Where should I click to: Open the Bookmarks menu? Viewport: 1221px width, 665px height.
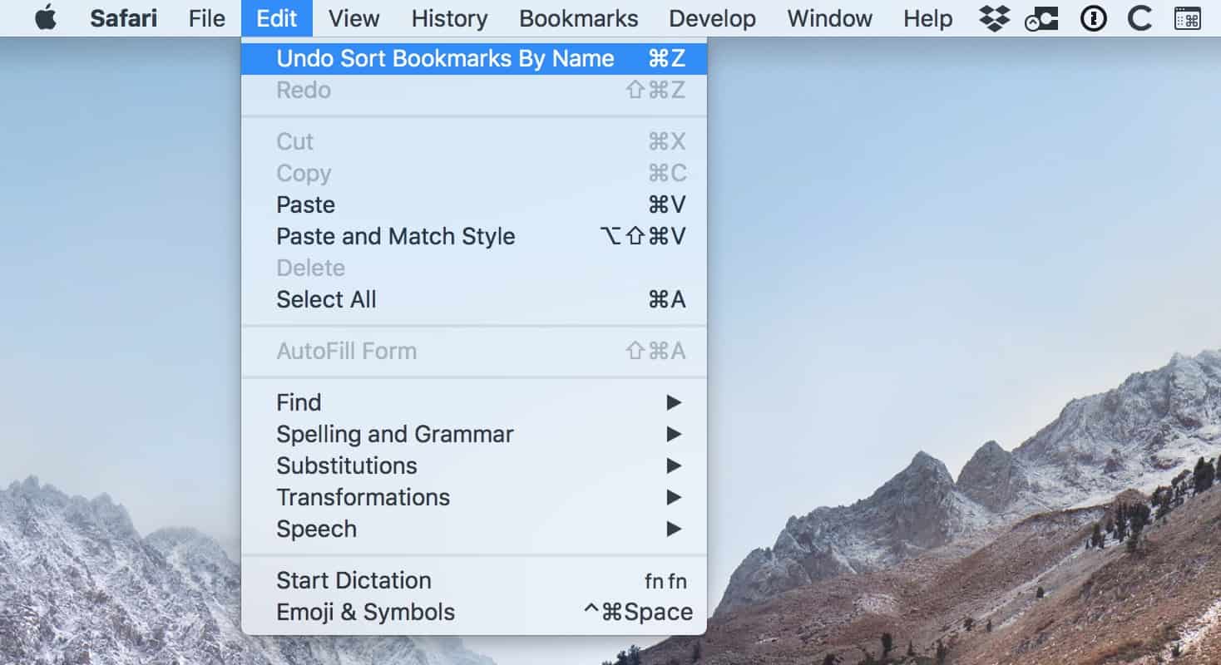(x=578, y=18)
